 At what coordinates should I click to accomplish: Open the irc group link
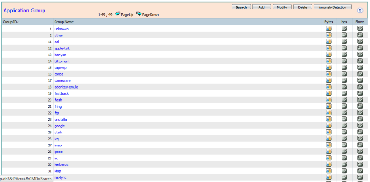pos(56,158)
